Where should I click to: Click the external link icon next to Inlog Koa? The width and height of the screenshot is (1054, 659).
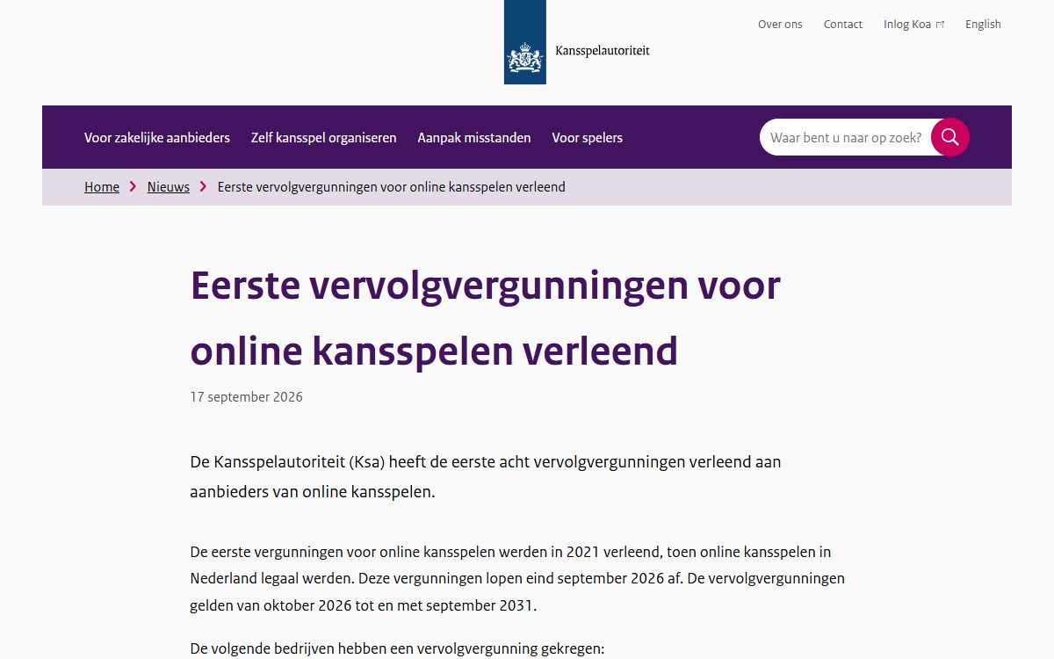[940, 25]
